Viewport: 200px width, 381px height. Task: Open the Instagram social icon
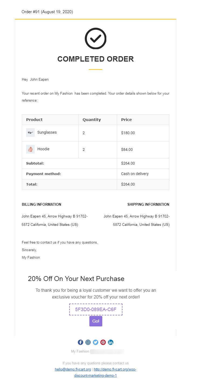click(88, 342)
